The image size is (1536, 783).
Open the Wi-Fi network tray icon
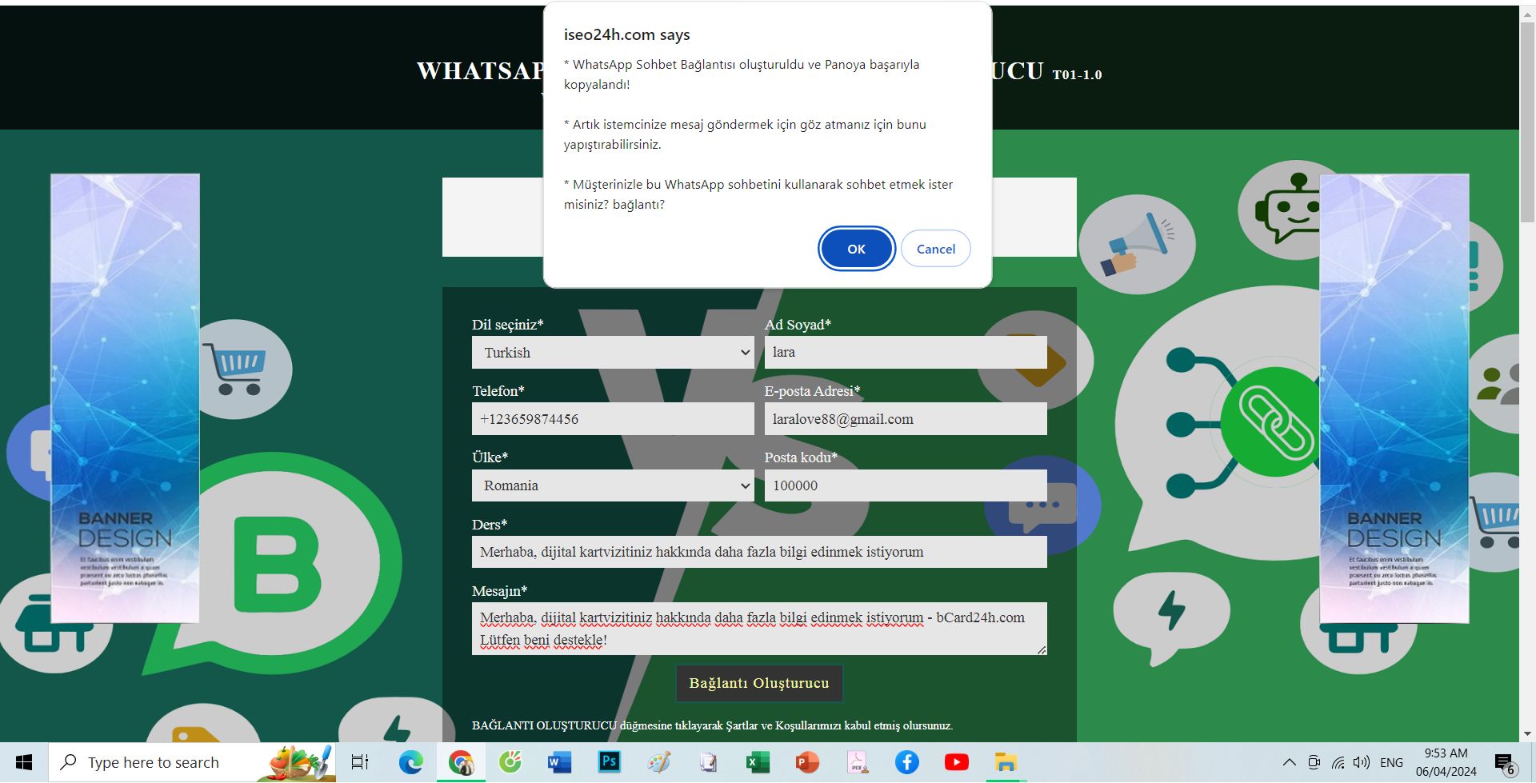point(1338,762)
